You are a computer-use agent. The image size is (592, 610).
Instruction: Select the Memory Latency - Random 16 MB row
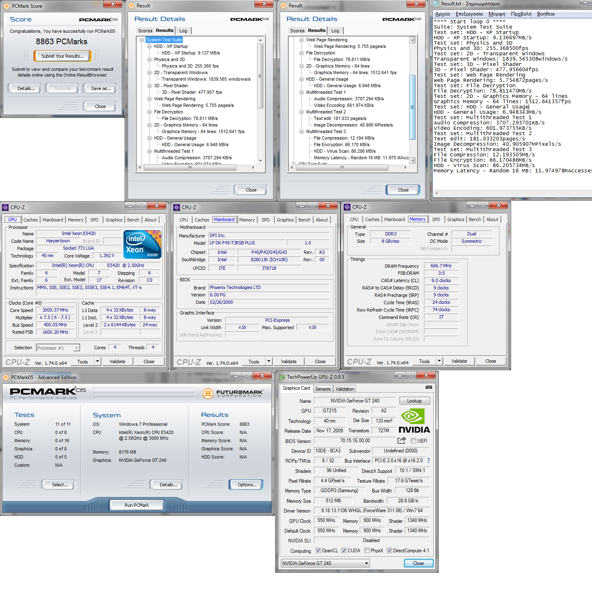[x=361, y=158]
